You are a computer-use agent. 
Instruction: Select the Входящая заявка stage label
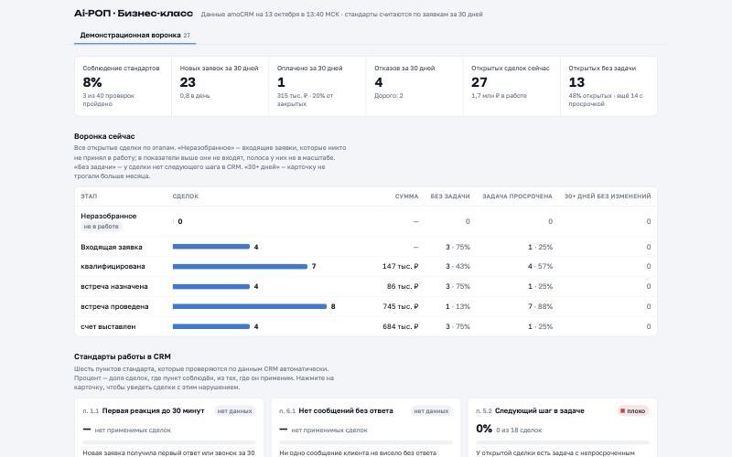pos(111,247)
